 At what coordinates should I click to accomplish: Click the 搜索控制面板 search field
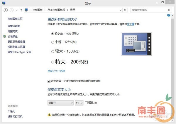[148, 10]
